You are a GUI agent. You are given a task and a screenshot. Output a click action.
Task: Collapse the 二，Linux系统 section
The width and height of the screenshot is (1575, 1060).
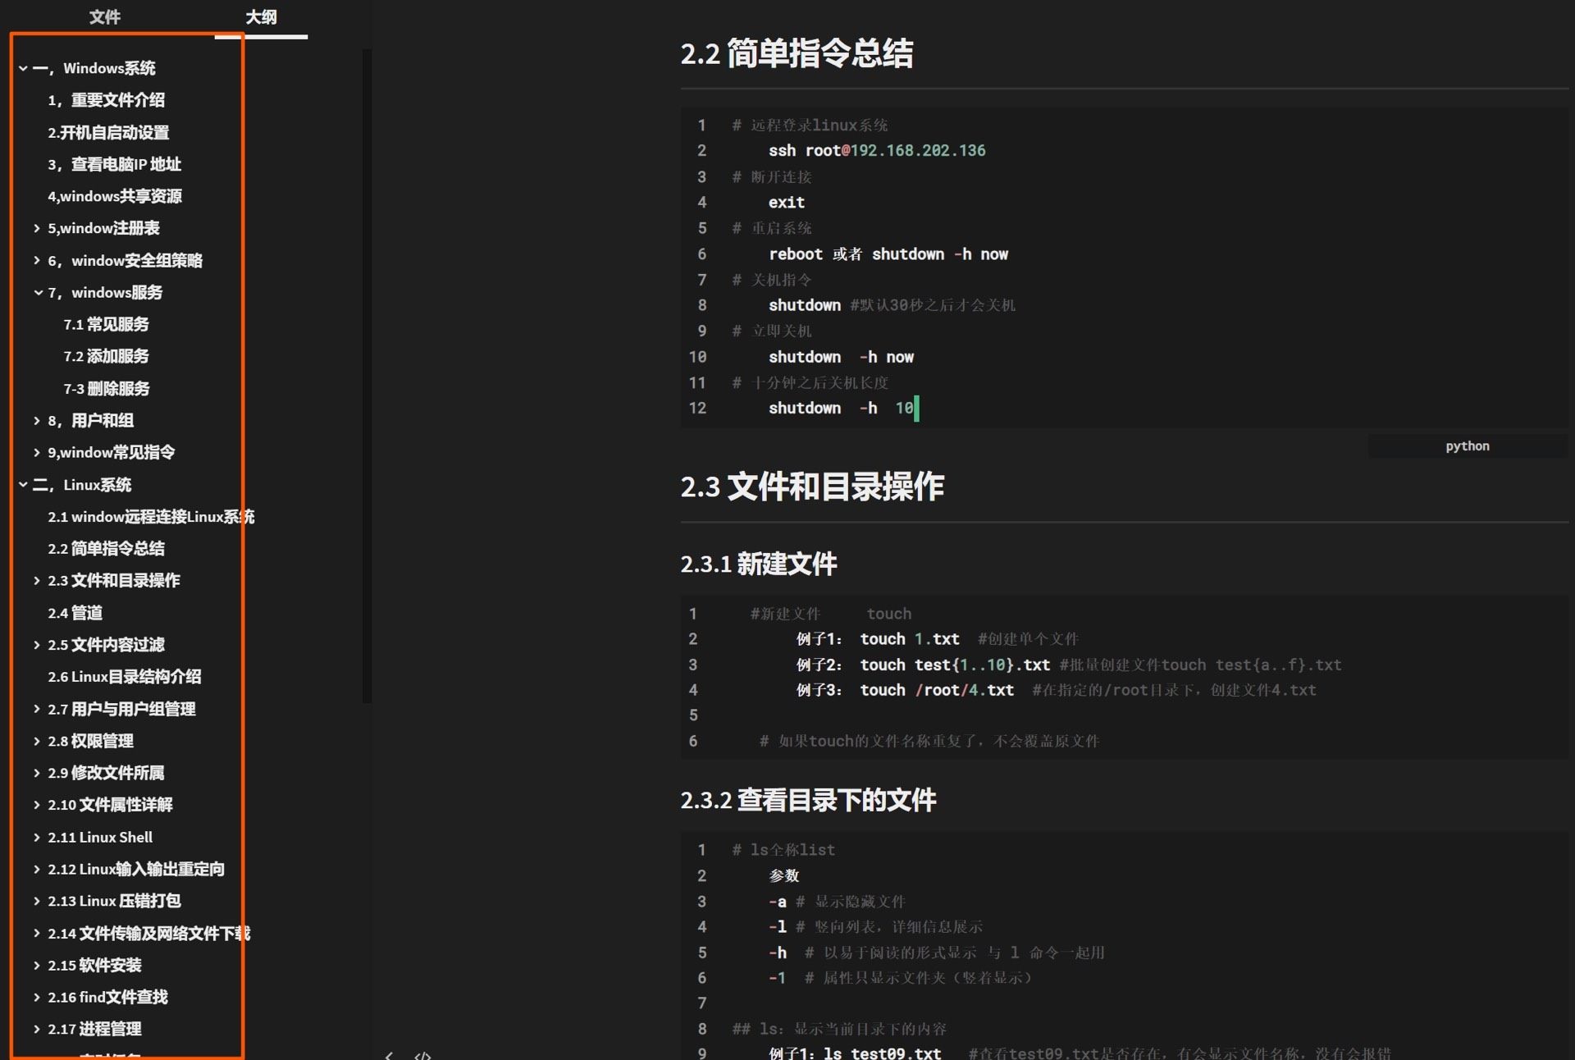pyautogui.click(x=23, y=485)
